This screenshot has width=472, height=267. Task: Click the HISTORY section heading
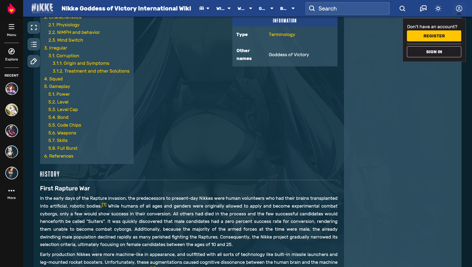click(50, 174)
